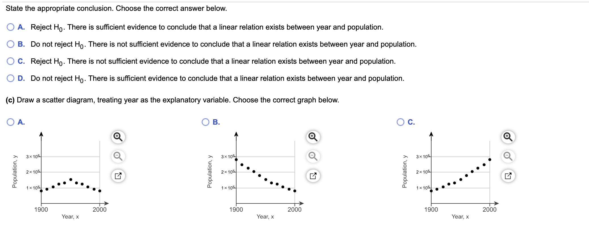The width and height of the screenshot is (589, 239).
Task: Open graph A in a larger view
Action: (119, 176)
